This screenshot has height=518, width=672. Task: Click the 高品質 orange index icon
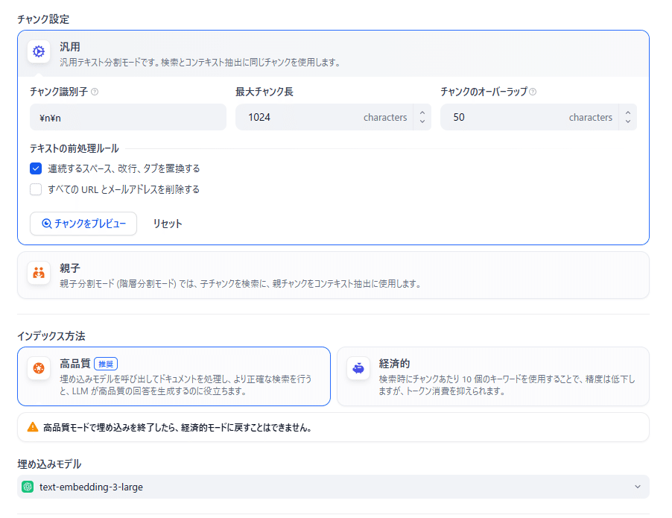(39, 368)
